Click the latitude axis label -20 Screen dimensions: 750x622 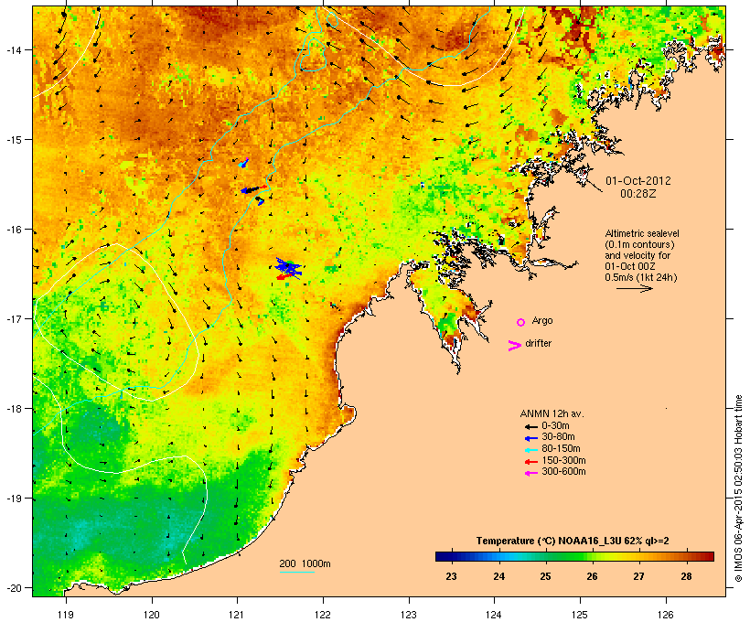click(13, 588)
